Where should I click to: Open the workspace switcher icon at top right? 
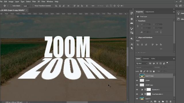tap(181, 6)
